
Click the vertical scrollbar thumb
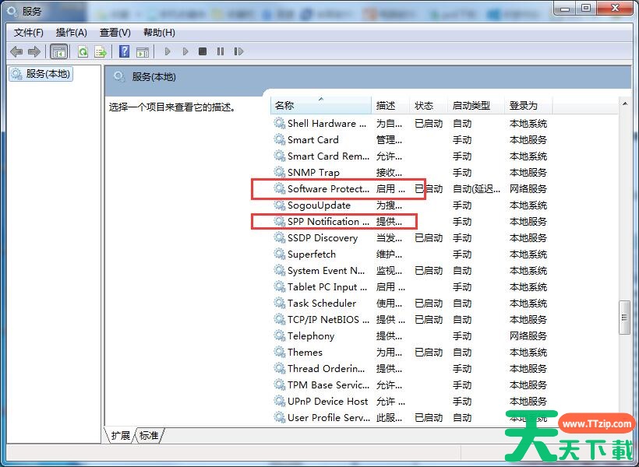624,318
